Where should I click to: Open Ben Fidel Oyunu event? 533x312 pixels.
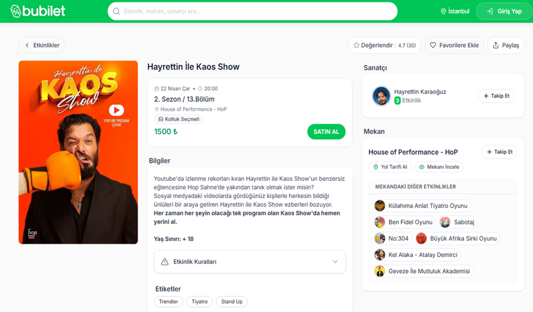click(x=405, y=222)
